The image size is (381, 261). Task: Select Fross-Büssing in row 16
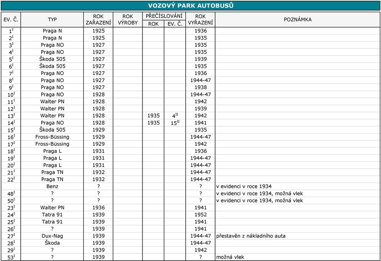click(52, 137)
